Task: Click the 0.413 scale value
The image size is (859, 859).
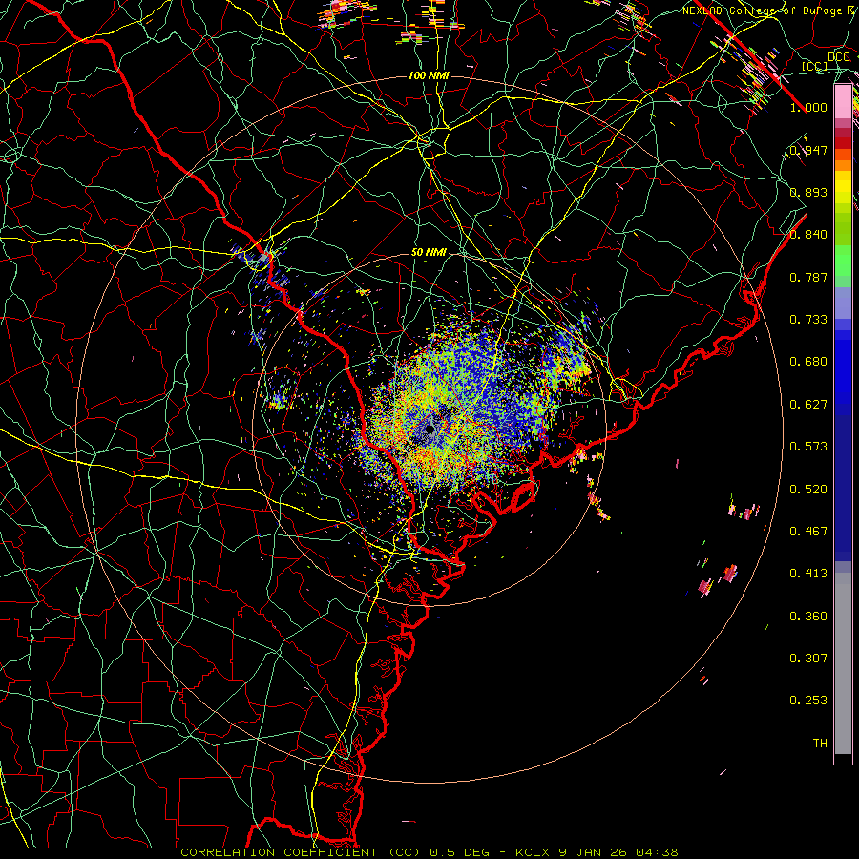Action: click(x=808, y=574)
